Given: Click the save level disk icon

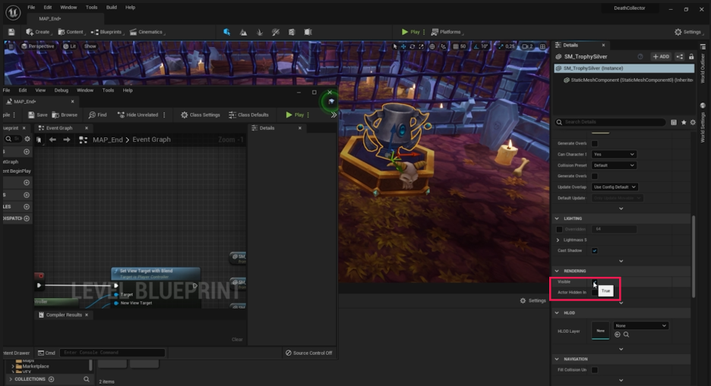Looking at the screenshot, I should pos(11,32).
